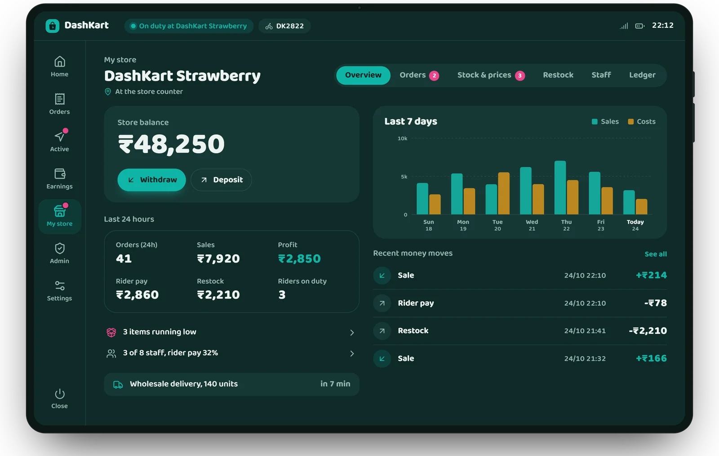Viewport: 719px width, 456px height.
Task: Click the incoming arrow icon on the +₹214 Sale row
Action: point(382,275)
